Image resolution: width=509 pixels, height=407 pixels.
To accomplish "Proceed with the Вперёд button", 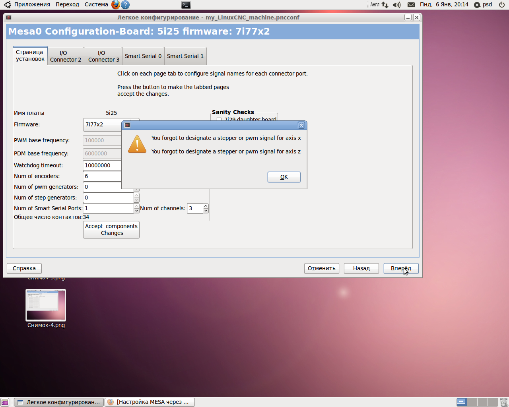I will tap(401, 268).
